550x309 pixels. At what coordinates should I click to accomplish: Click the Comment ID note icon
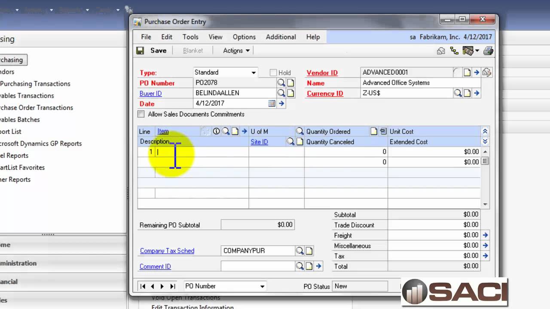[309, 266]
